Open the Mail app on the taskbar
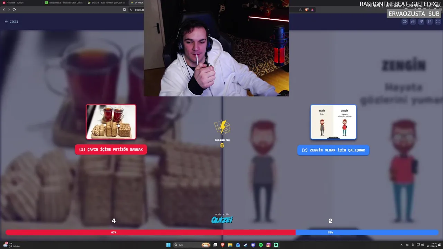Screen dimensions: 443x249 (238, 245)
